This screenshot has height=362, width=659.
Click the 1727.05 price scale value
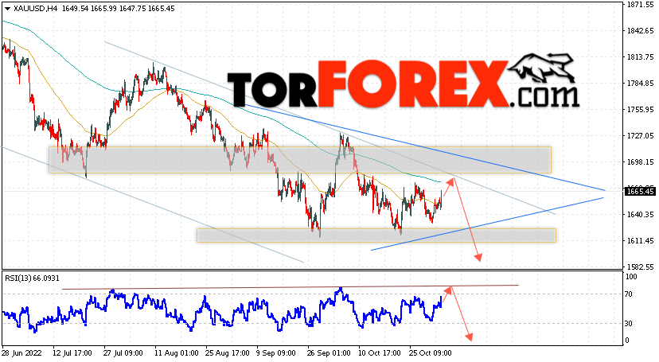pos(640,135)
